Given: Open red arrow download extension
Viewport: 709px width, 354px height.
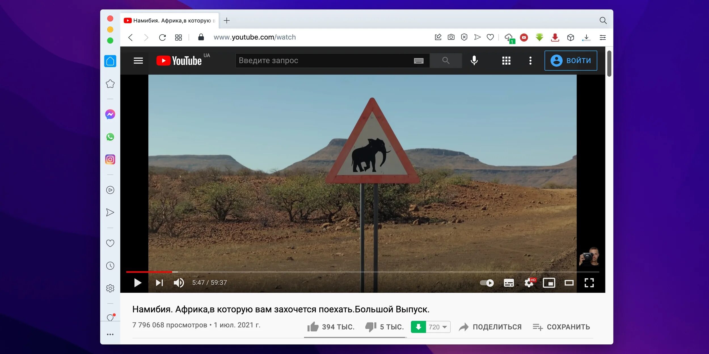Looking at the screenshot, I should click(555, 37).
